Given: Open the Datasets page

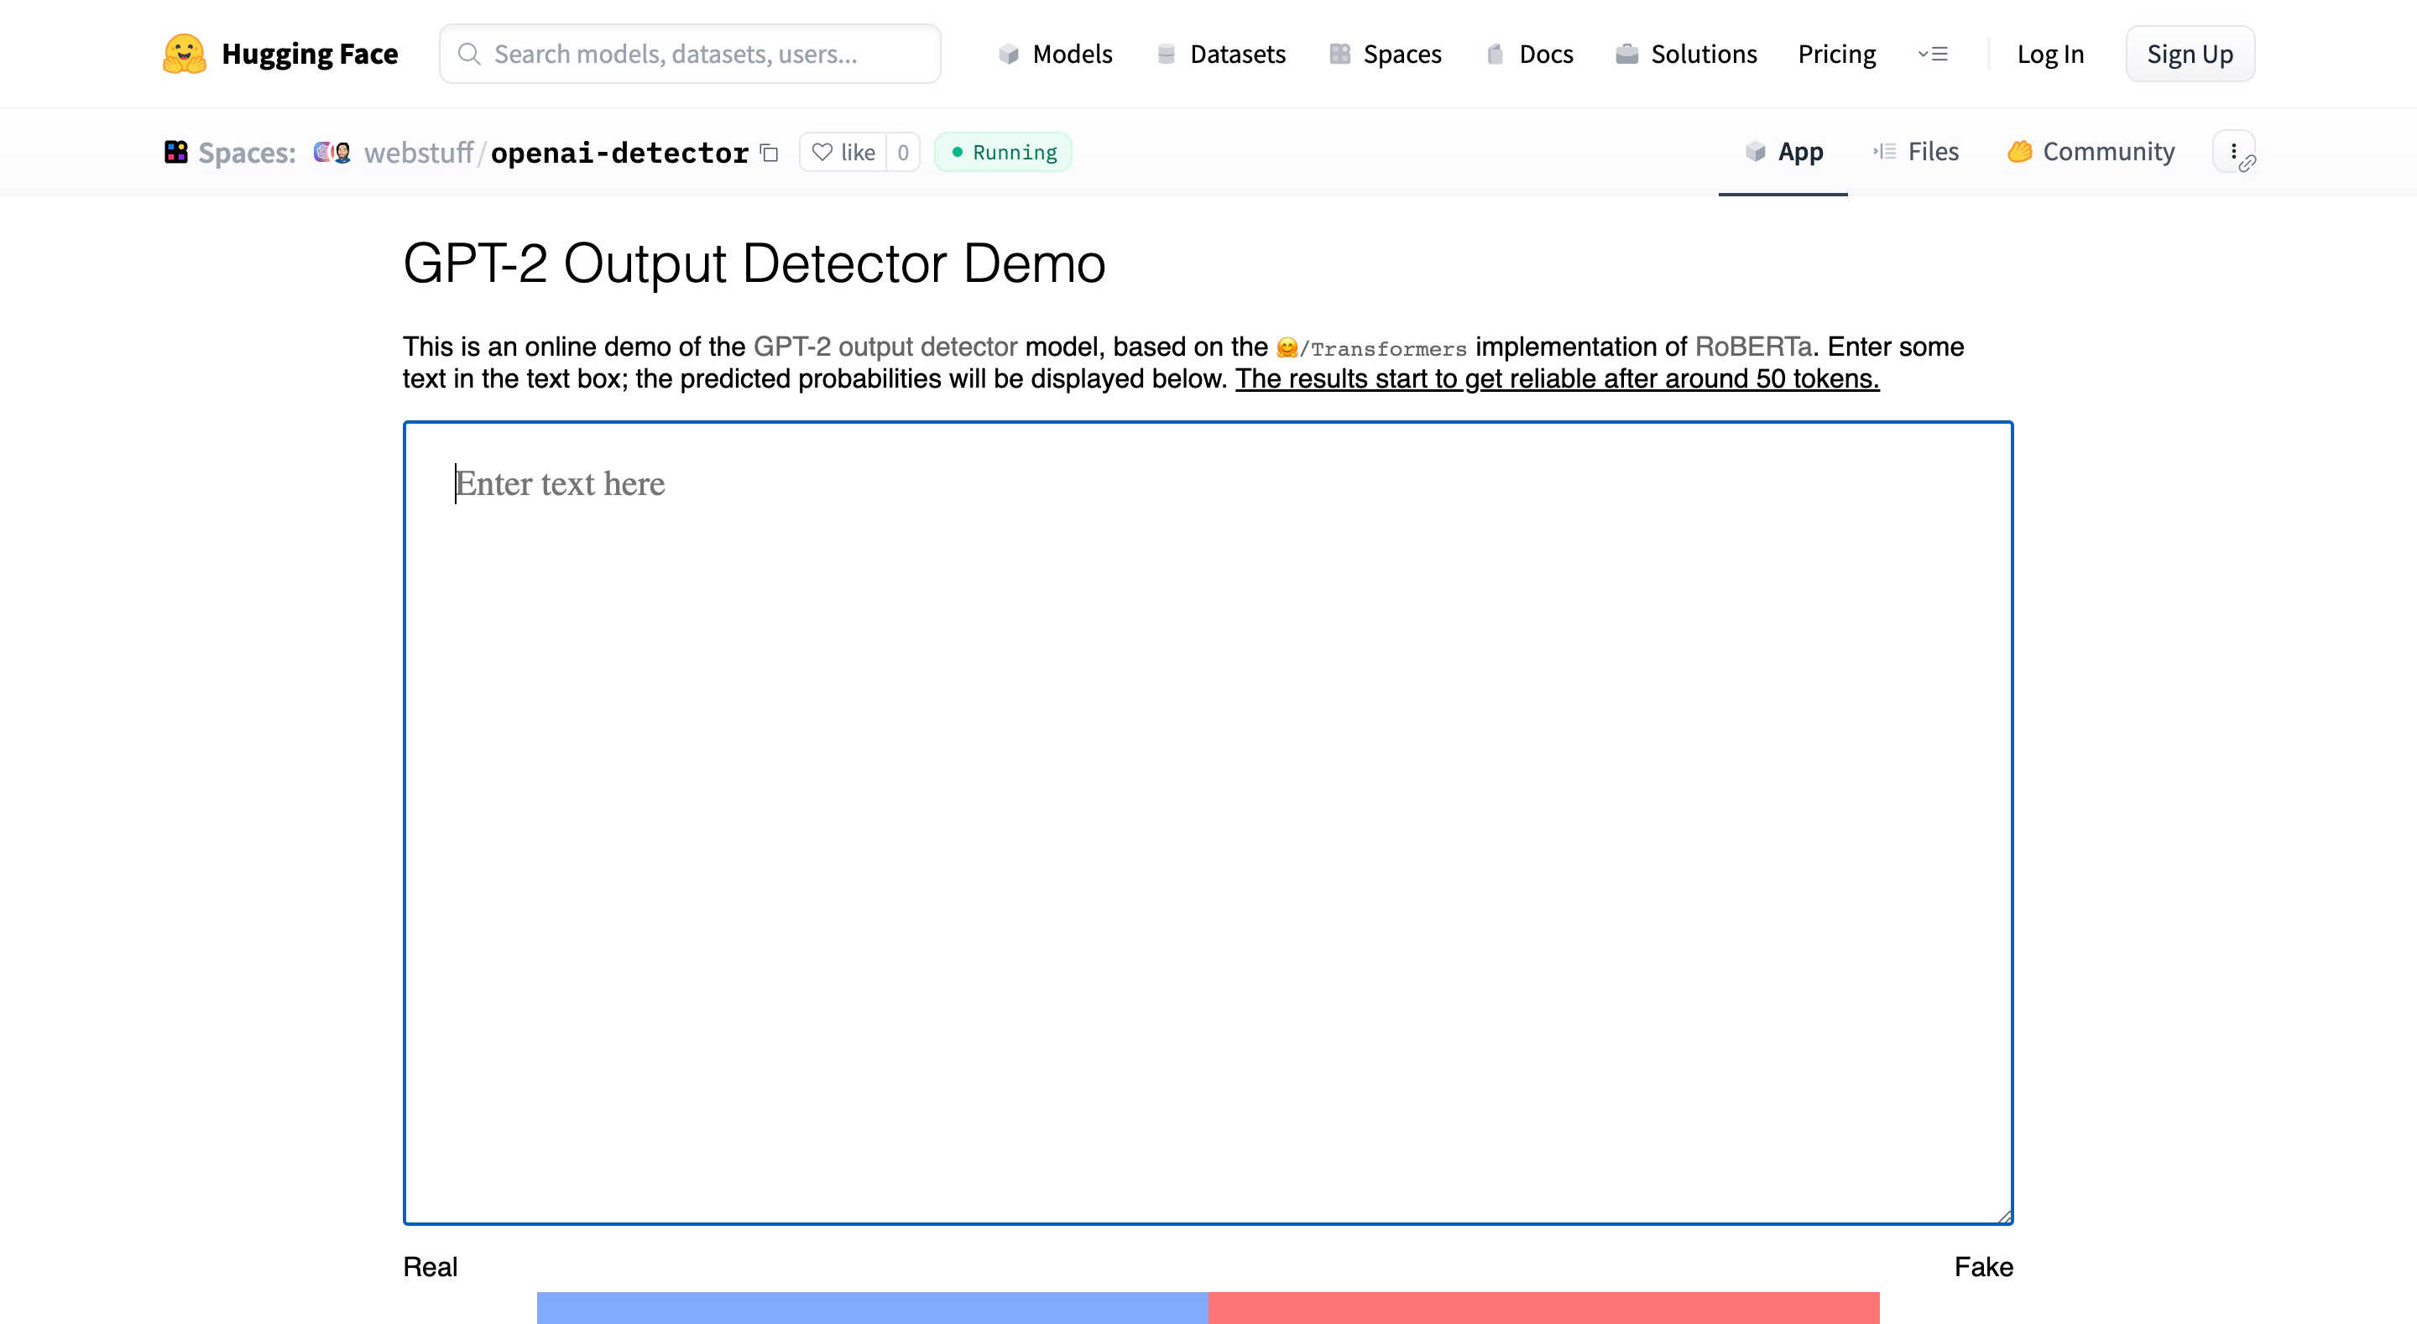Looking at the screenshot, I should [x=1222, y=54].
